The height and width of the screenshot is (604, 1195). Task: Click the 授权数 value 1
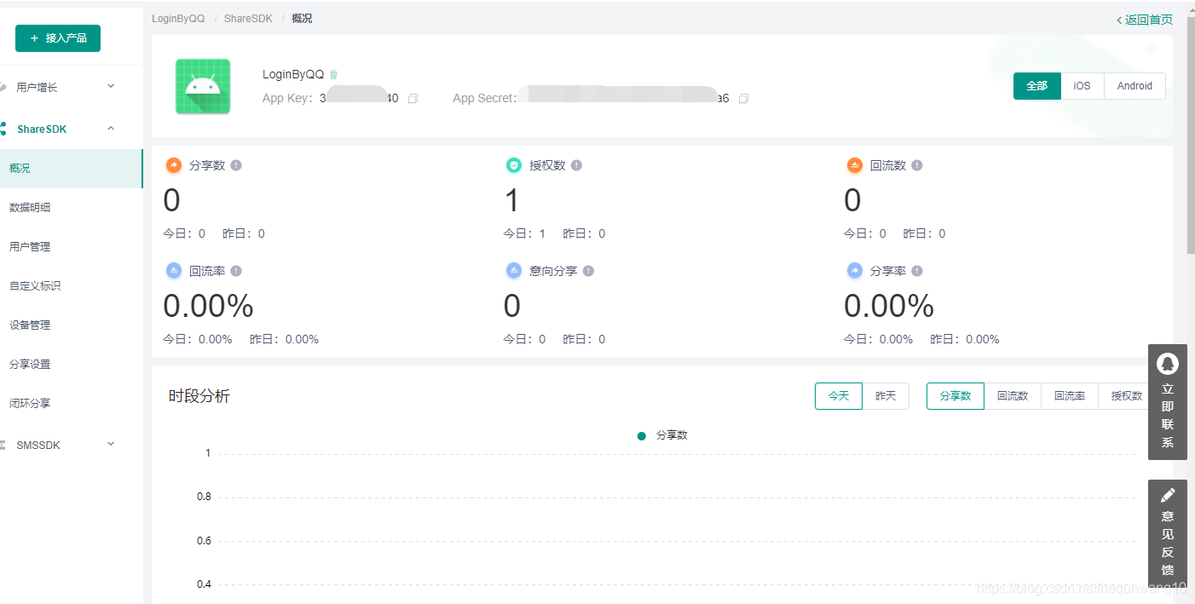(x=512, y=201)
